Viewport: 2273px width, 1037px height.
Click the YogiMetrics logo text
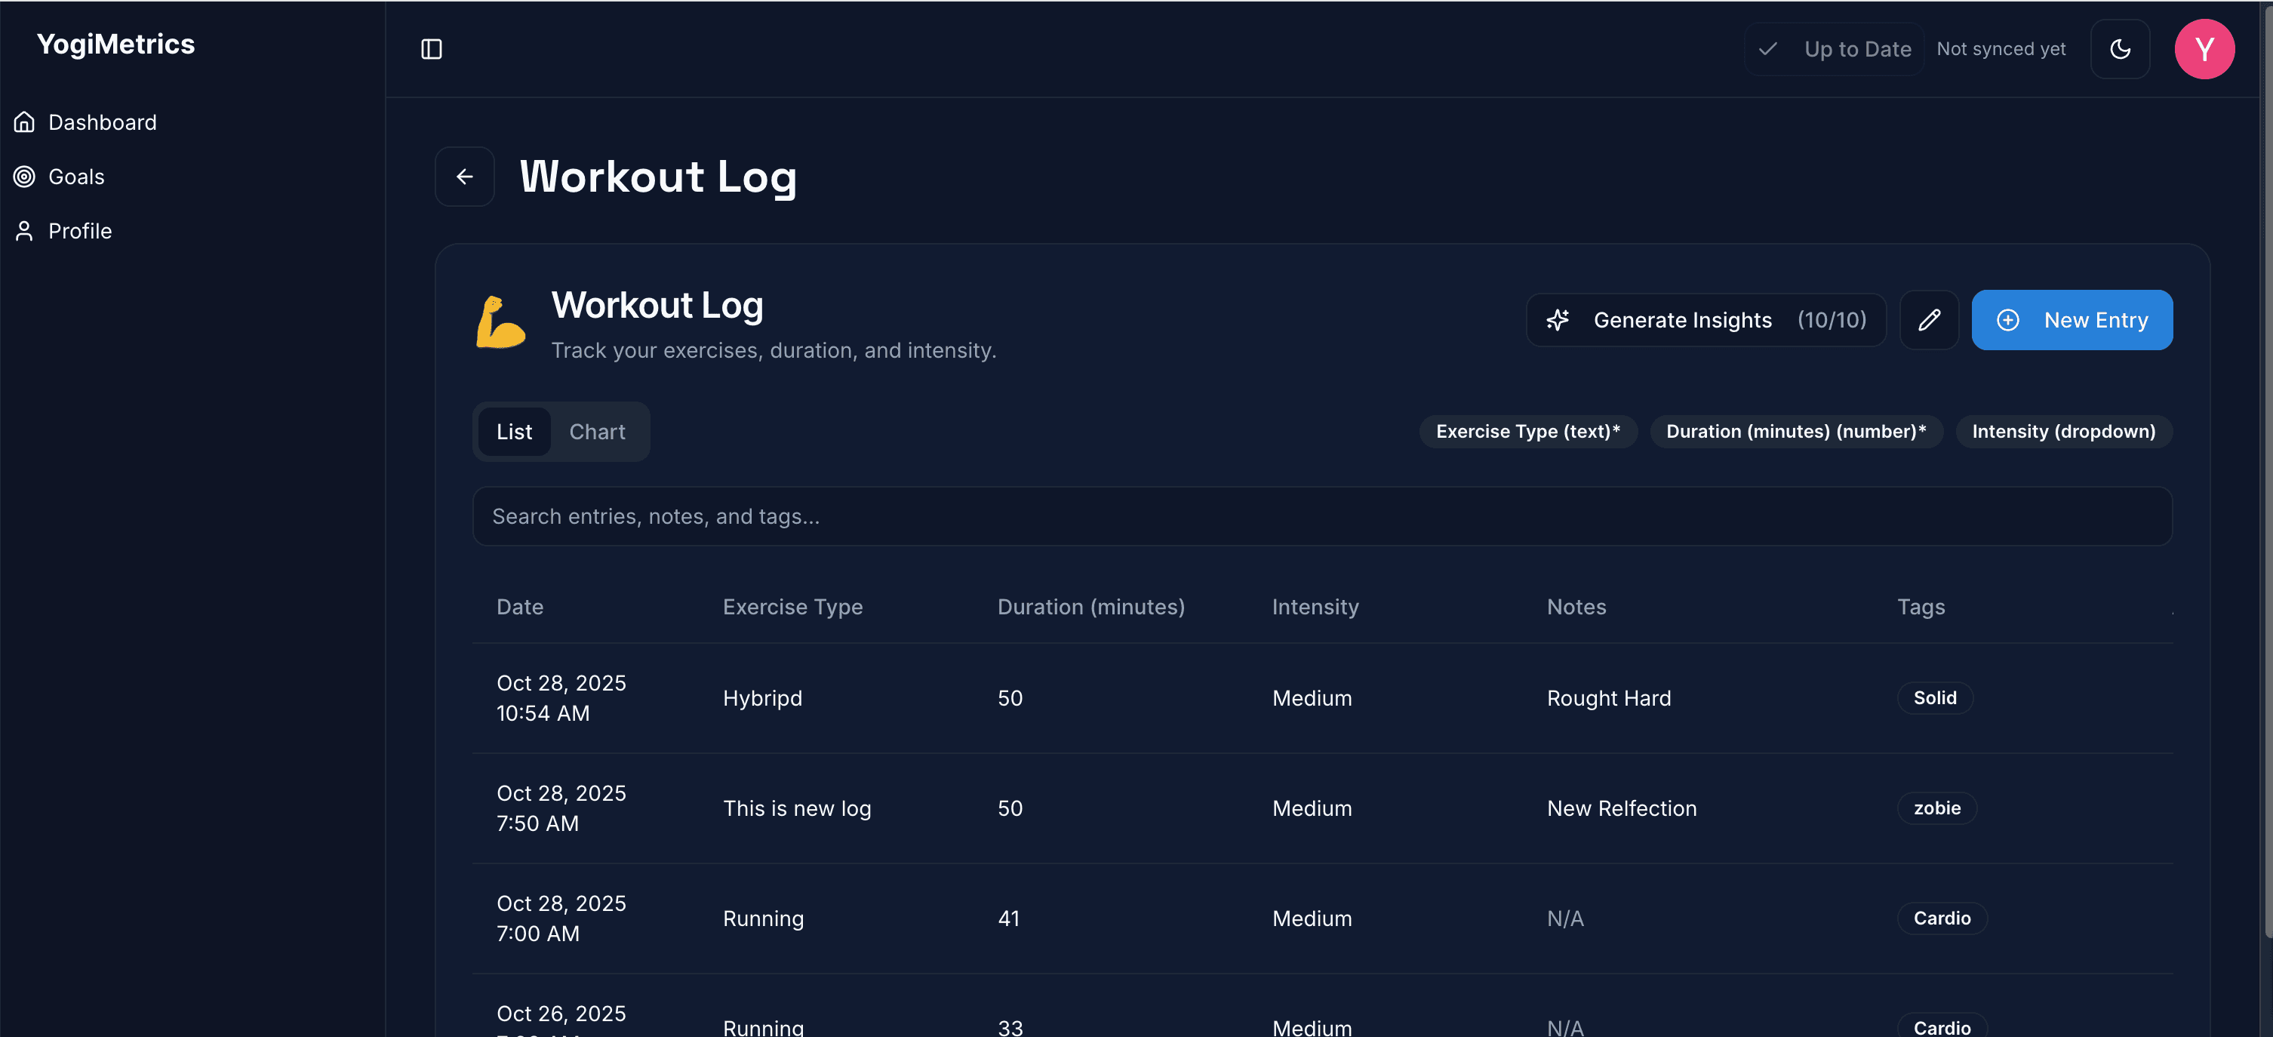[115, 44]
